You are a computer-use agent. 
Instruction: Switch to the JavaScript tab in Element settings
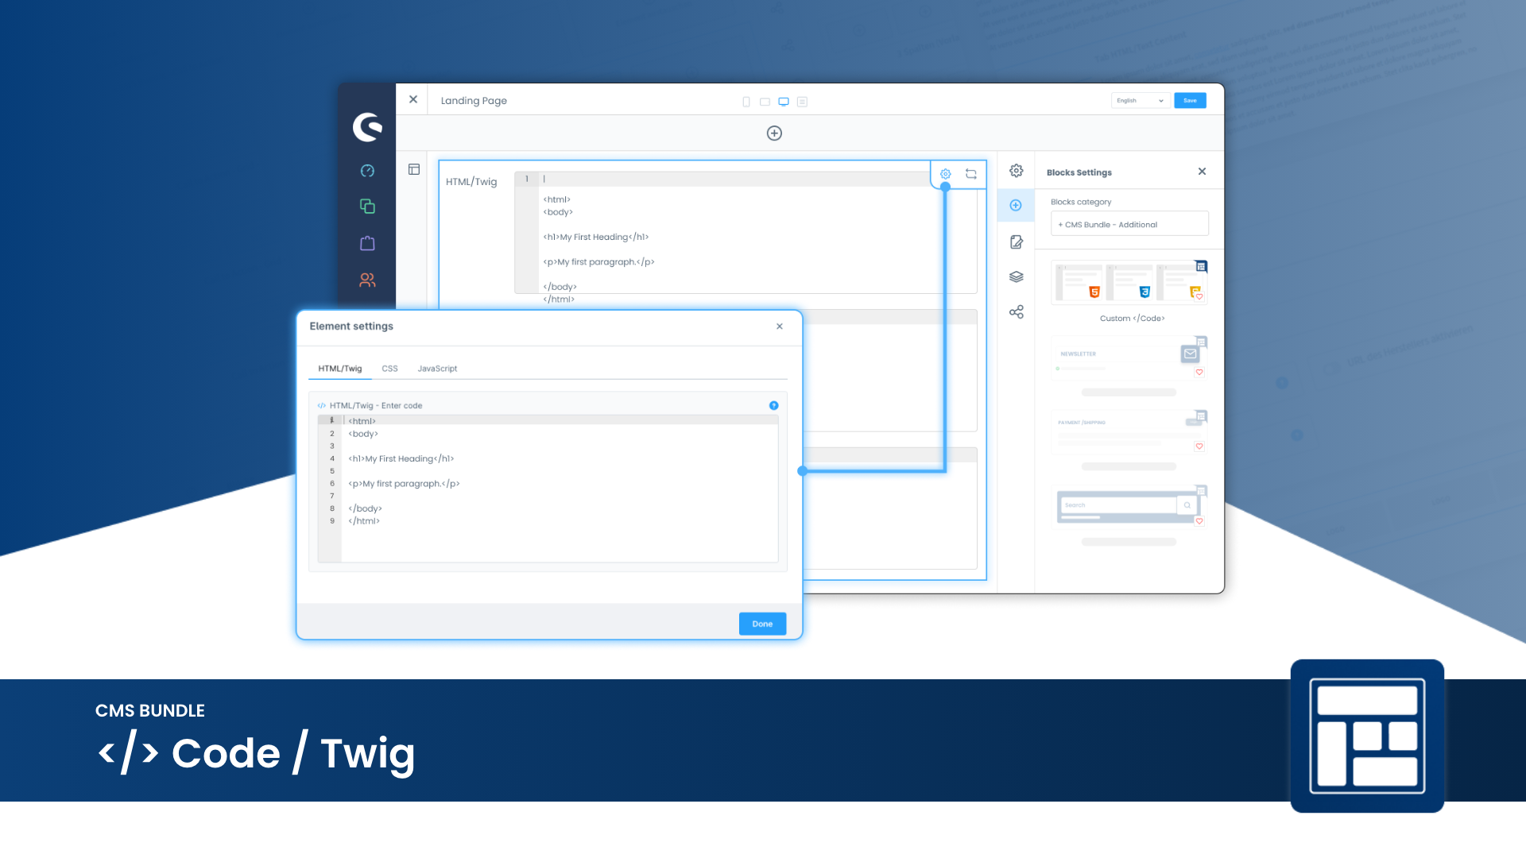437,368
